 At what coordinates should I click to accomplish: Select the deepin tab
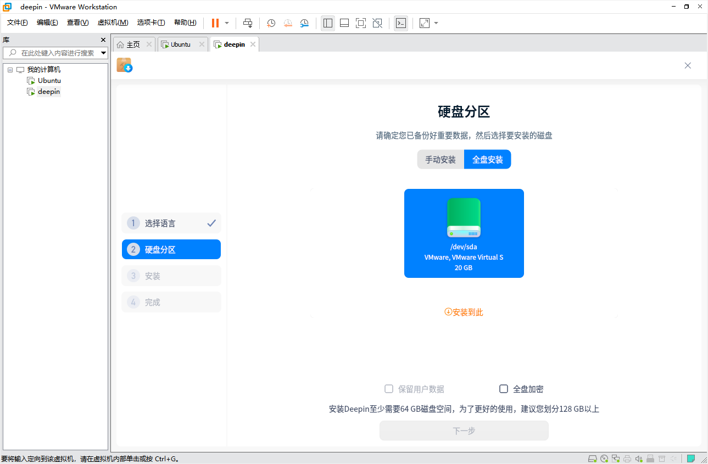point(234,44)
